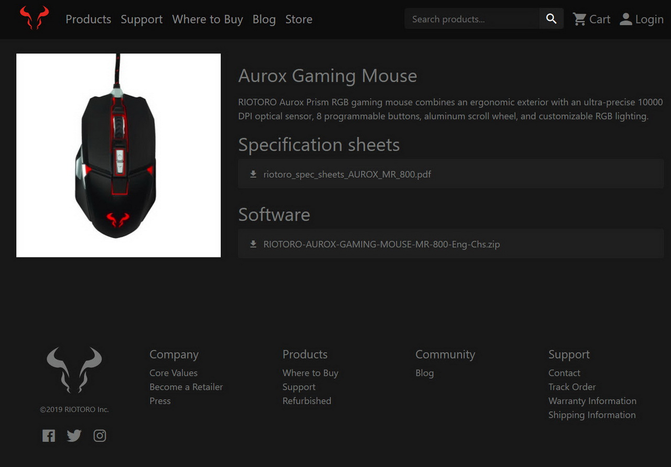Screen dimensions: 671x467
Task: Open footer Support link under Products
Action: pyautogui.click(x=299, y=387)
